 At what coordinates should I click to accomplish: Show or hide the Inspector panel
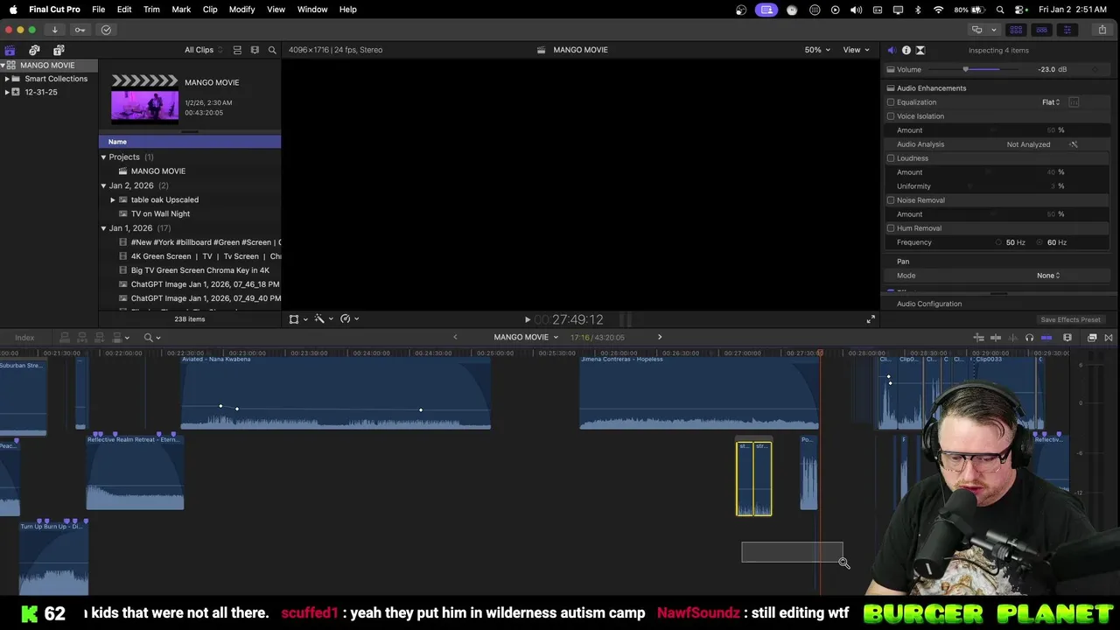1067,30
